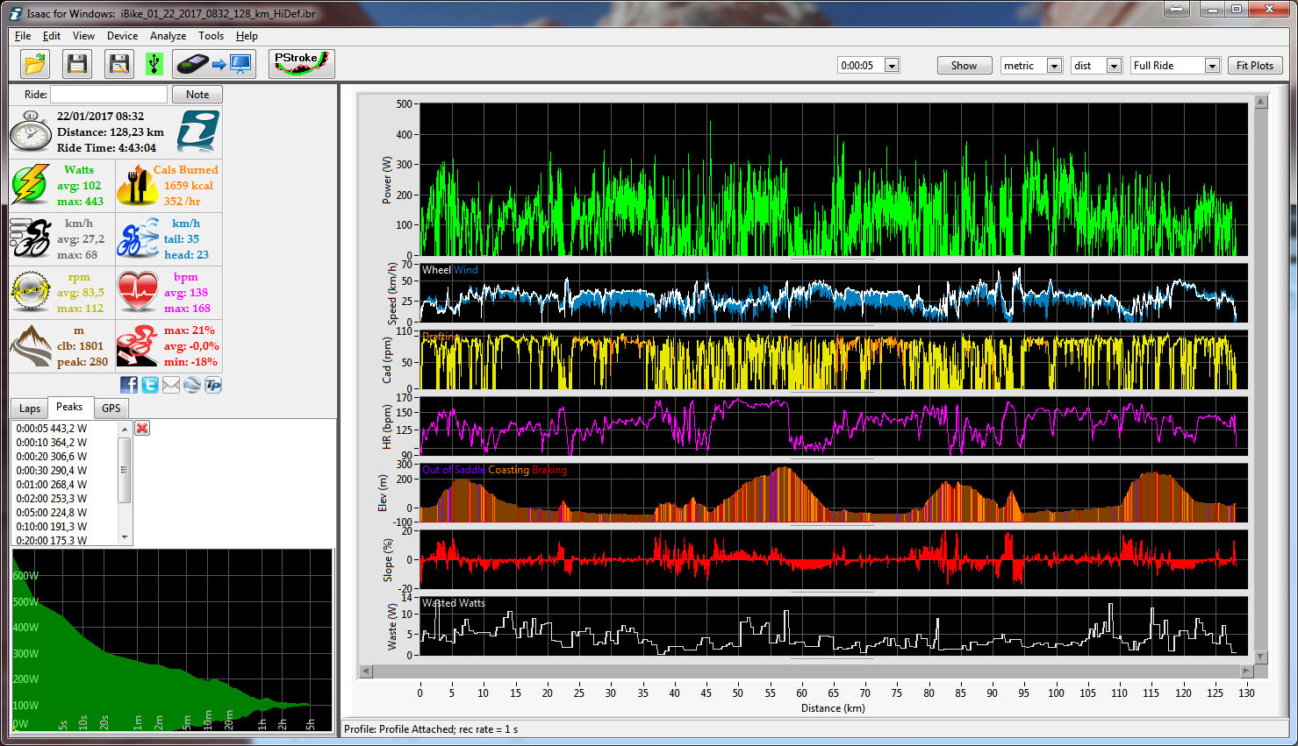
Task: Click into the Ride name field
Action: 109,95
